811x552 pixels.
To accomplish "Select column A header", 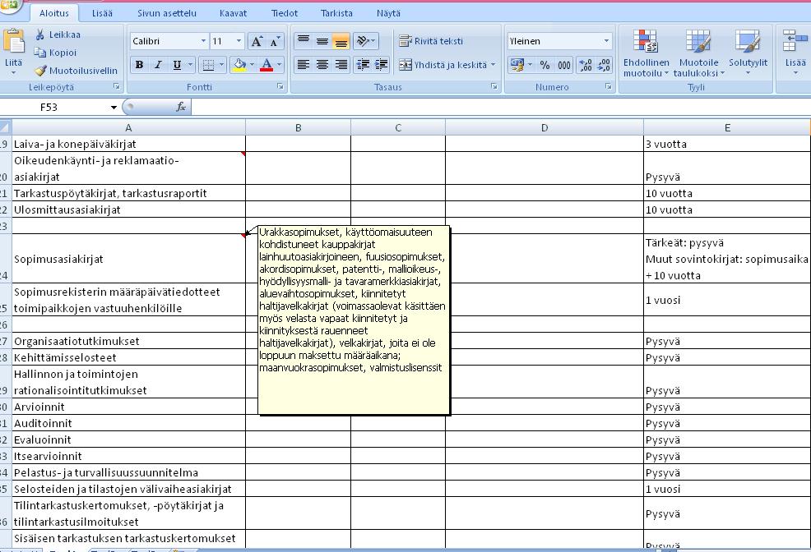I will (128, 127).
